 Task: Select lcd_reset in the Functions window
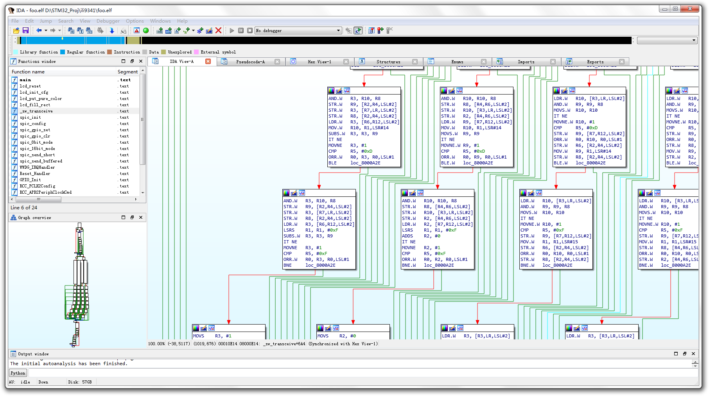pos(74,86)
